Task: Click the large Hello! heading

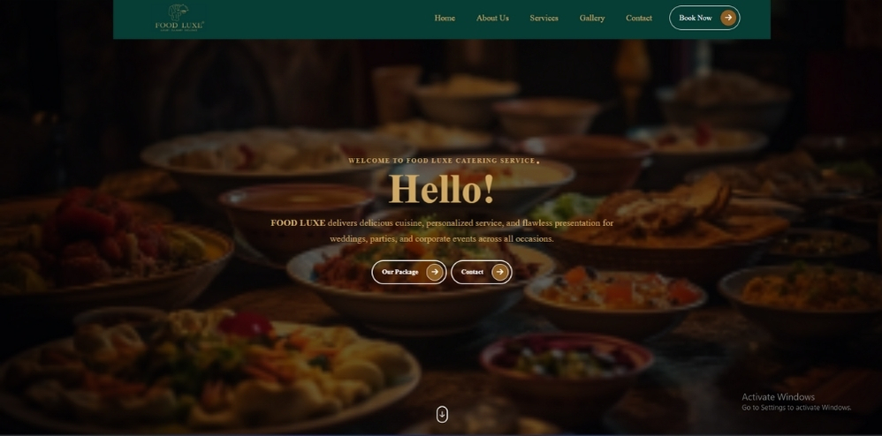Action: coord(442,189)
